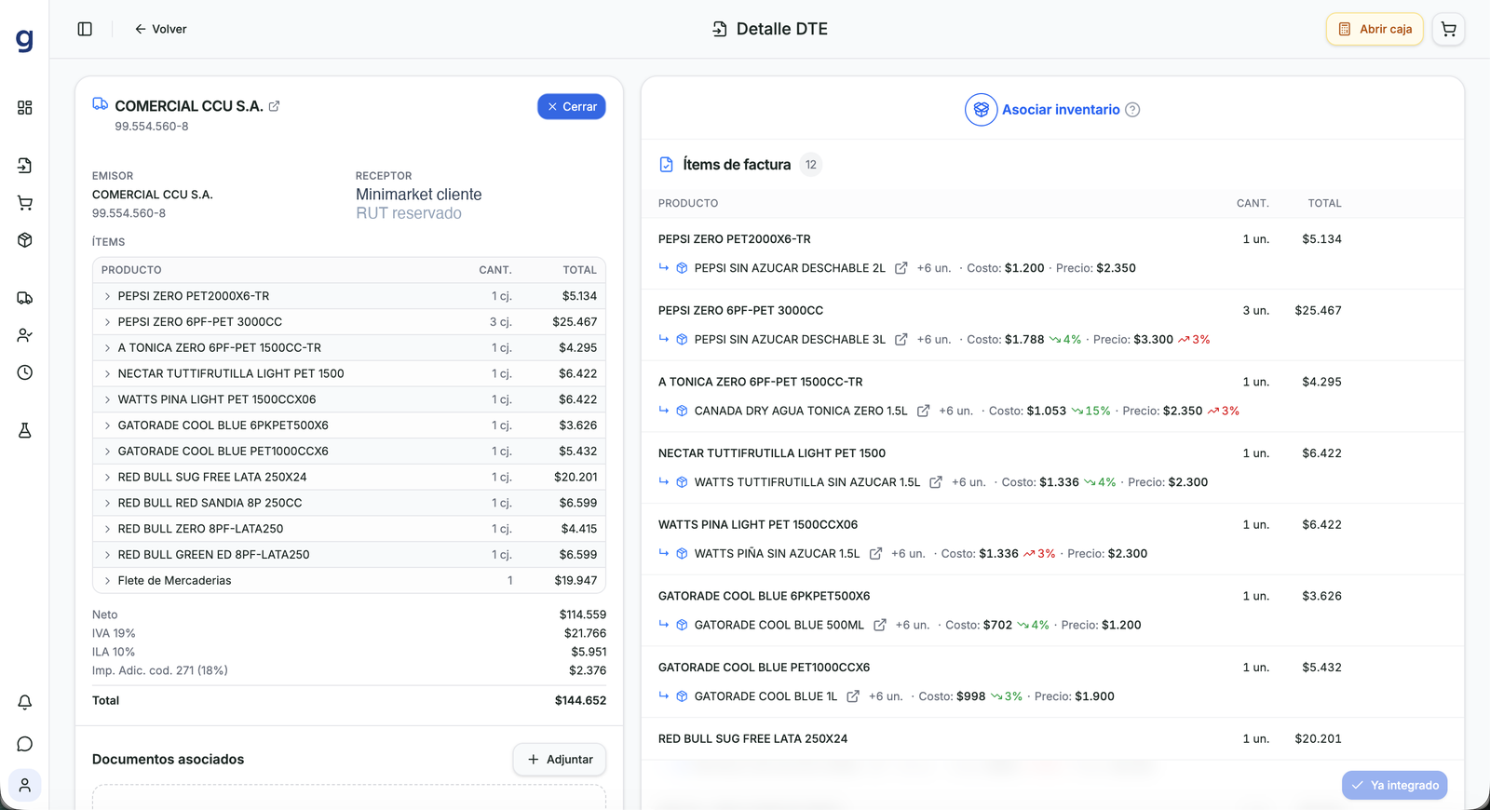Open external link for CANADA DRY AGUA TONICA ZERO
Screen dimensions: 1490x810
[x=923, y=411]
